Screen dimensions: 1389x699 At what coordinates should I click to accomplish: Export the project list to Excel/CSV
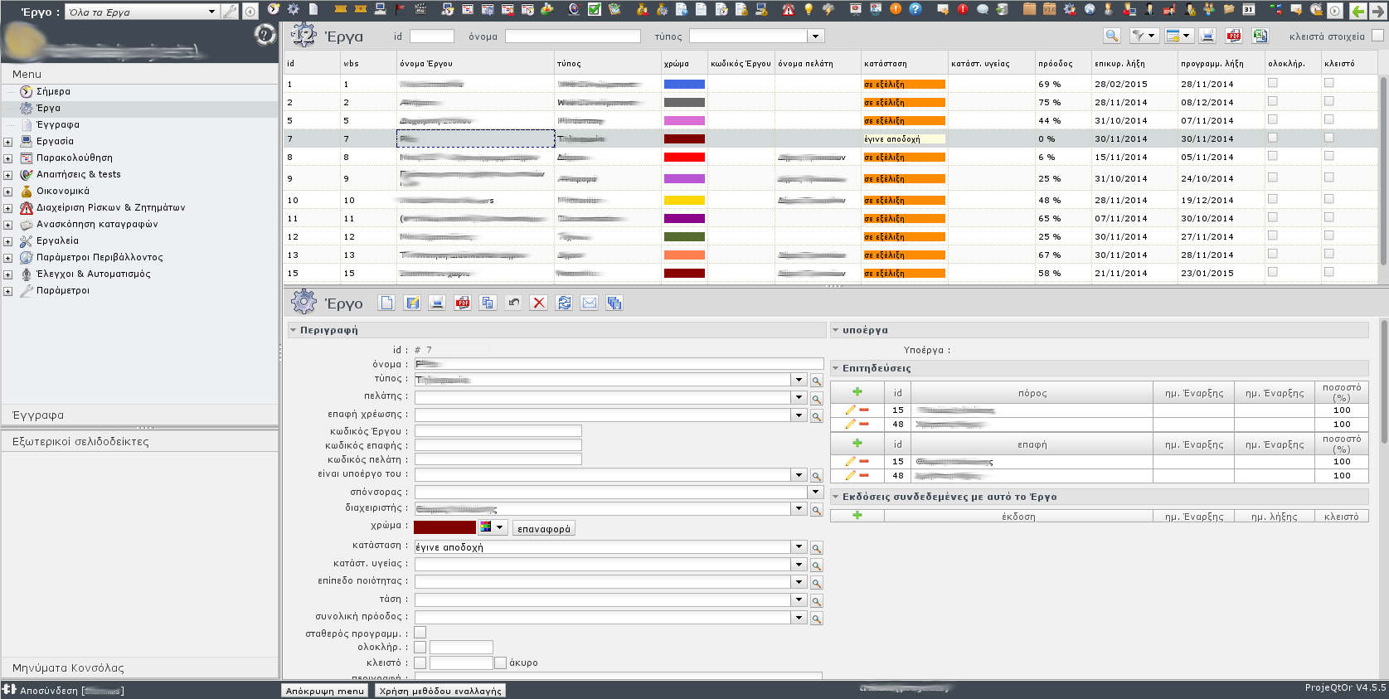(1260, 36)
